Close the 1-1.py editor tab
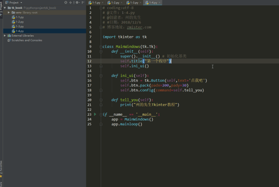The height and width of the screenshot is (187, 279). click(x=102, y=3)
